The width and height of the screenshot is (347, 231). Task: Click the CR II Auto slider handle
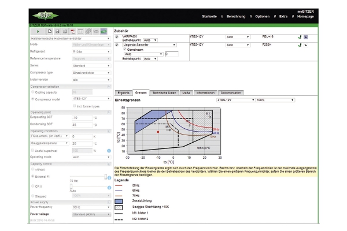click(71, 187)
